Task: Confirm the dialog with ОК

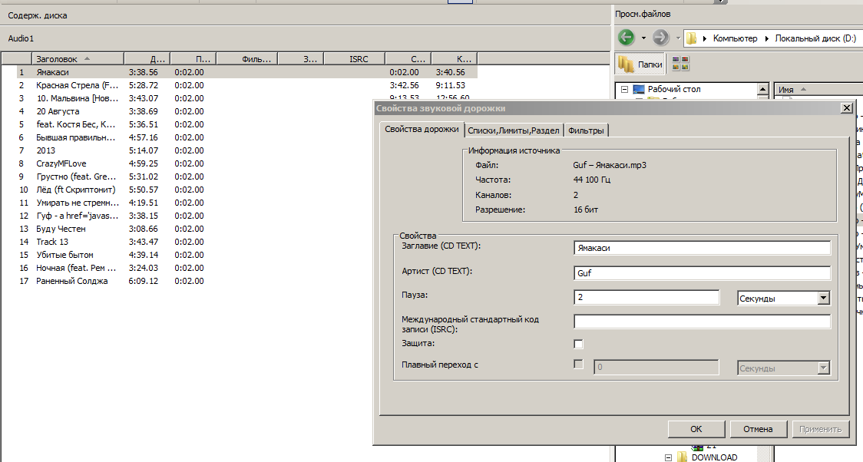Action: pos(696,429)
